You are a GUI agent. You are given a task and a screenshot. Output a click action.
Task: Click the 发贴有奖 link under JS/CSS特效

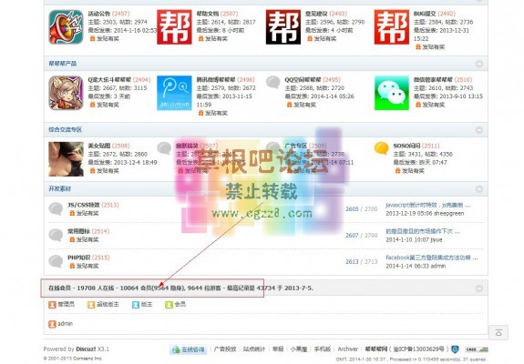(87, 213)
